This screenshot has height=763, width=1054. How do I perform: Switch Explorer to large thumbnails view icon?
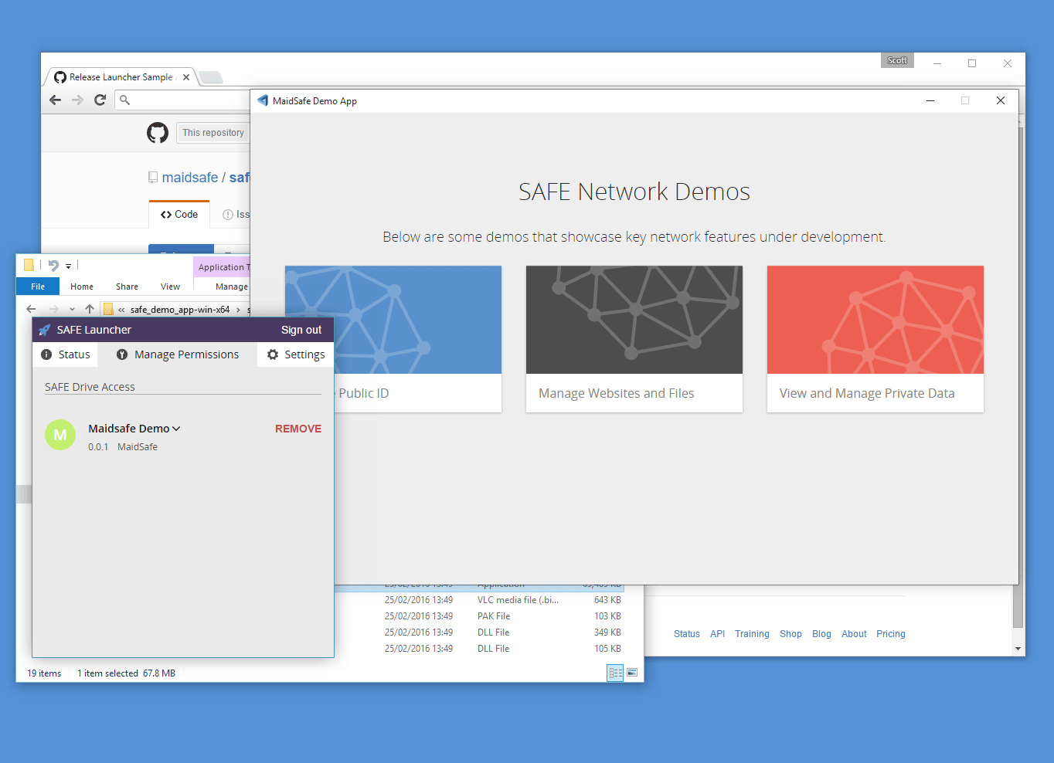632,673
